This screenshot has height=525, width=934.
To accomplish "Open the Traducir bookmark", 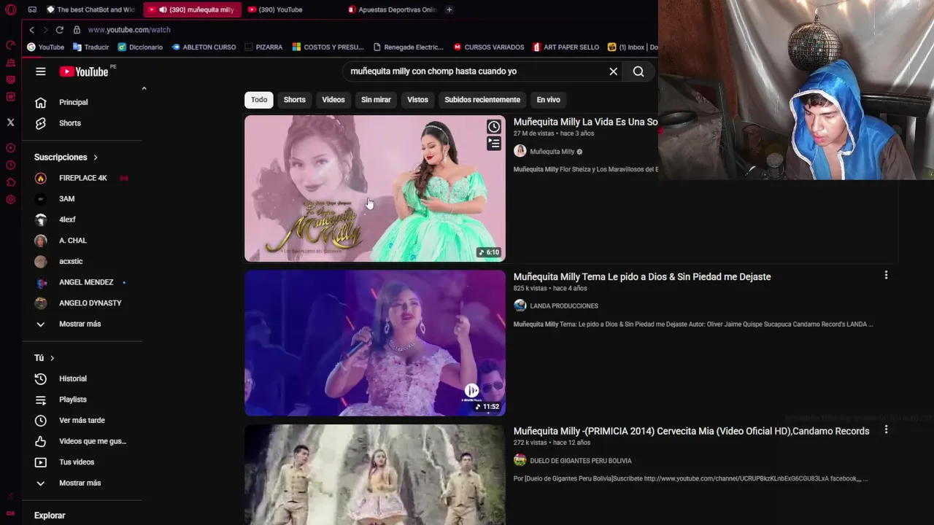I will [x=90, y=47].
